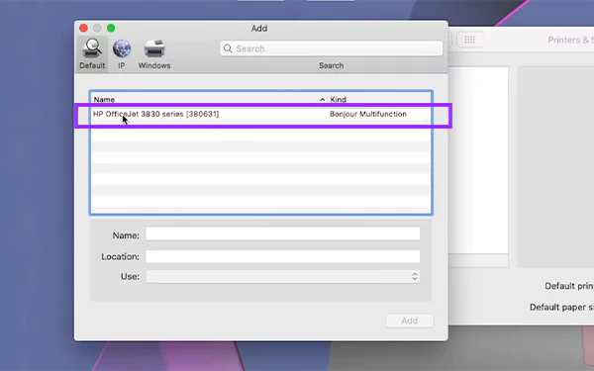Click the gray minimize window button
594x371 pixels.
coord(97,28)
